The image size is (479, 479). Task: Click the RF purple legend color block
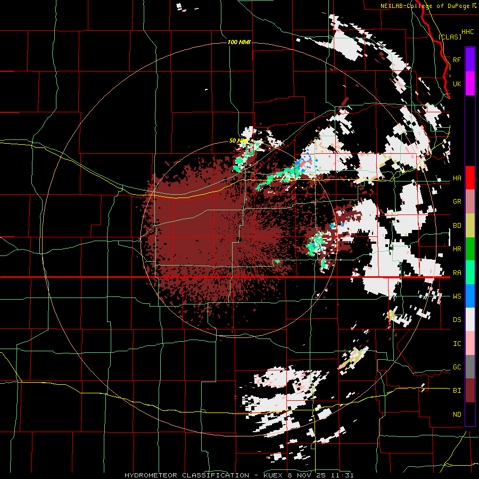(470, 60)
